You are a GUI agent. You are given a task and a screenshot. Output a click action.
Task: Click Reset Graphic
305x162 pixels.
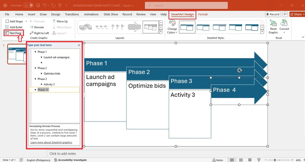click(x=273, y=27)
